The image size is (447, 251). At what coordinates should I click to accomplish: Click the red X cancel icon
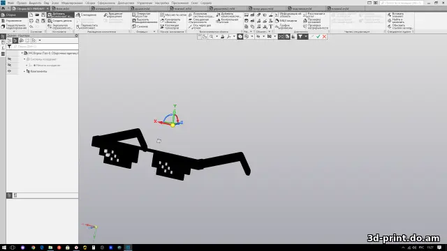tap(324, 37)
